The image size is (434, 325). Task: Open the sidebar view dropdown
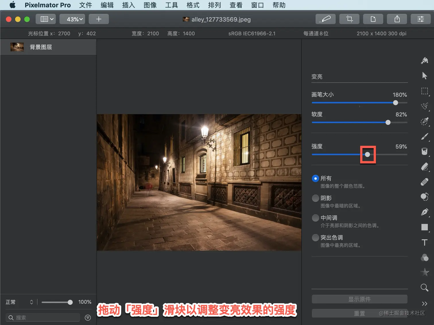click(46, 19)
